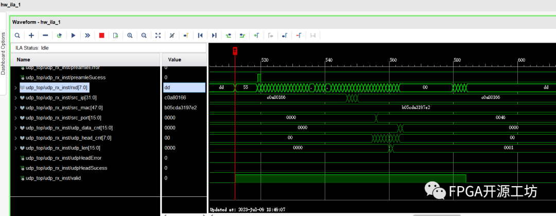This screenshot has height=216, width=556.
Task: Click the zoom fit icon
Action: pyautogui.click(x=158, y=36)
